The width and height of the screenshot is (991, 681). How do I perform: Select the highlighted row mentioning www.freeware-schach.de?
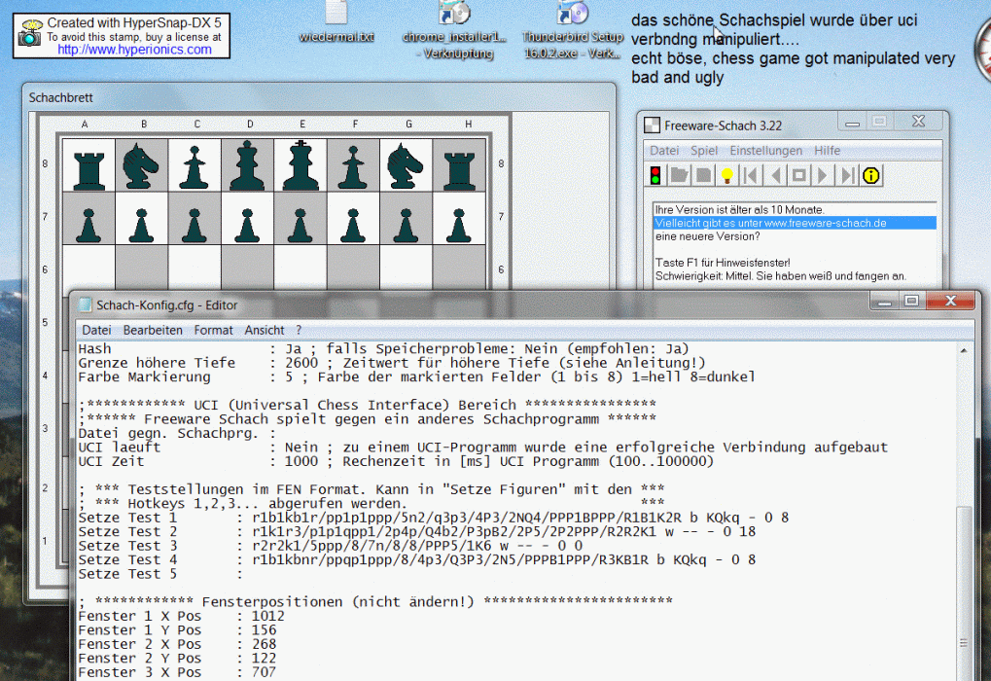click(795, 223)
